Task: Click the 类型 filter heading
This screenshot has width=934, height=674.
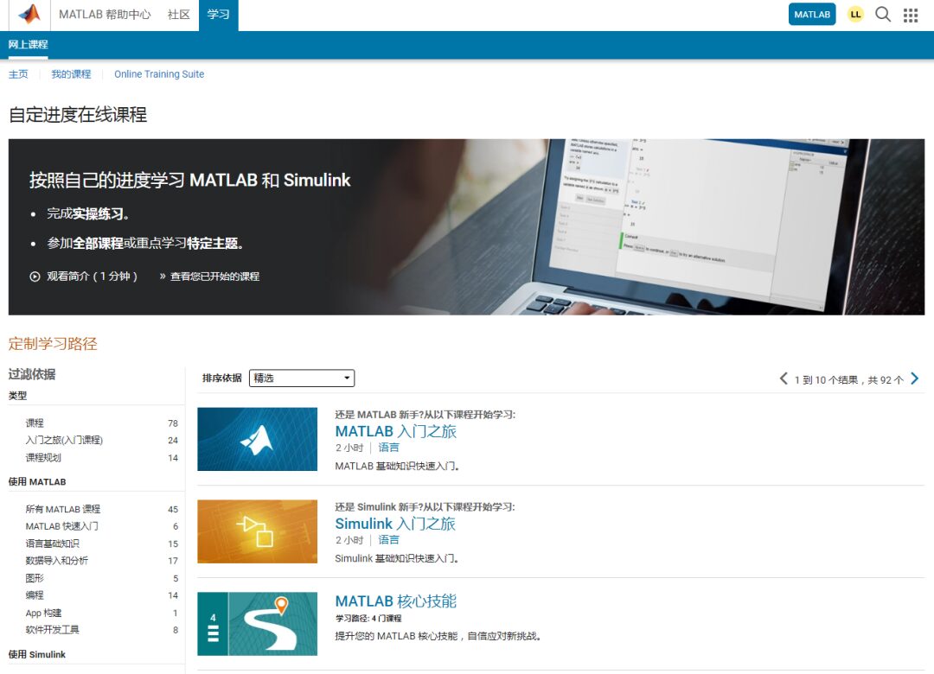Action: click(x=17, y=396)
